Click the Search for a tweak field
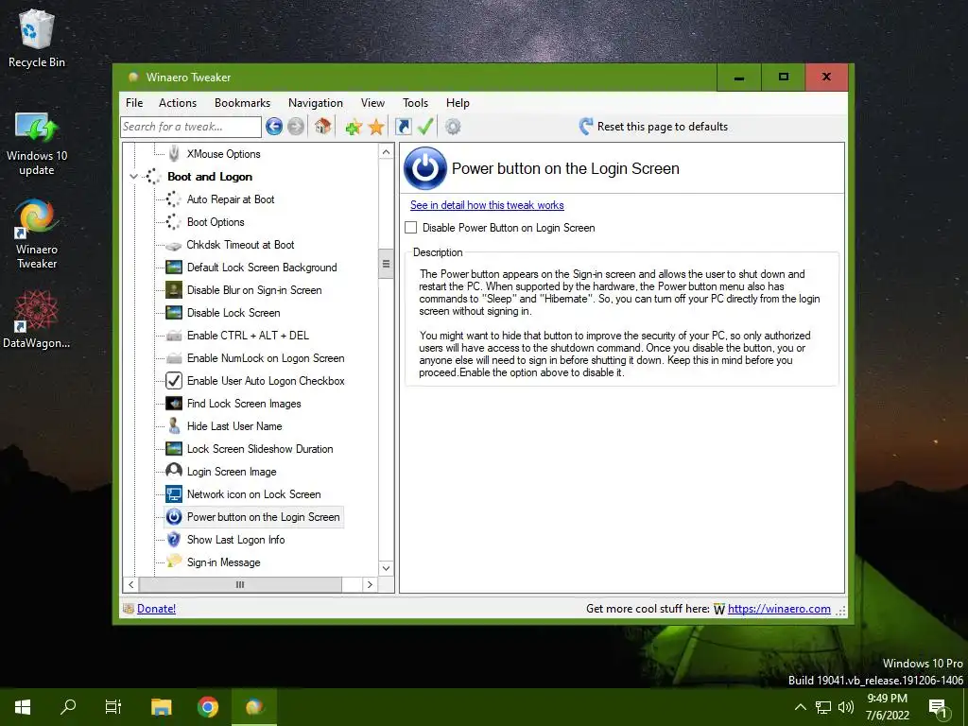968x726 pixels. (191, 127)
